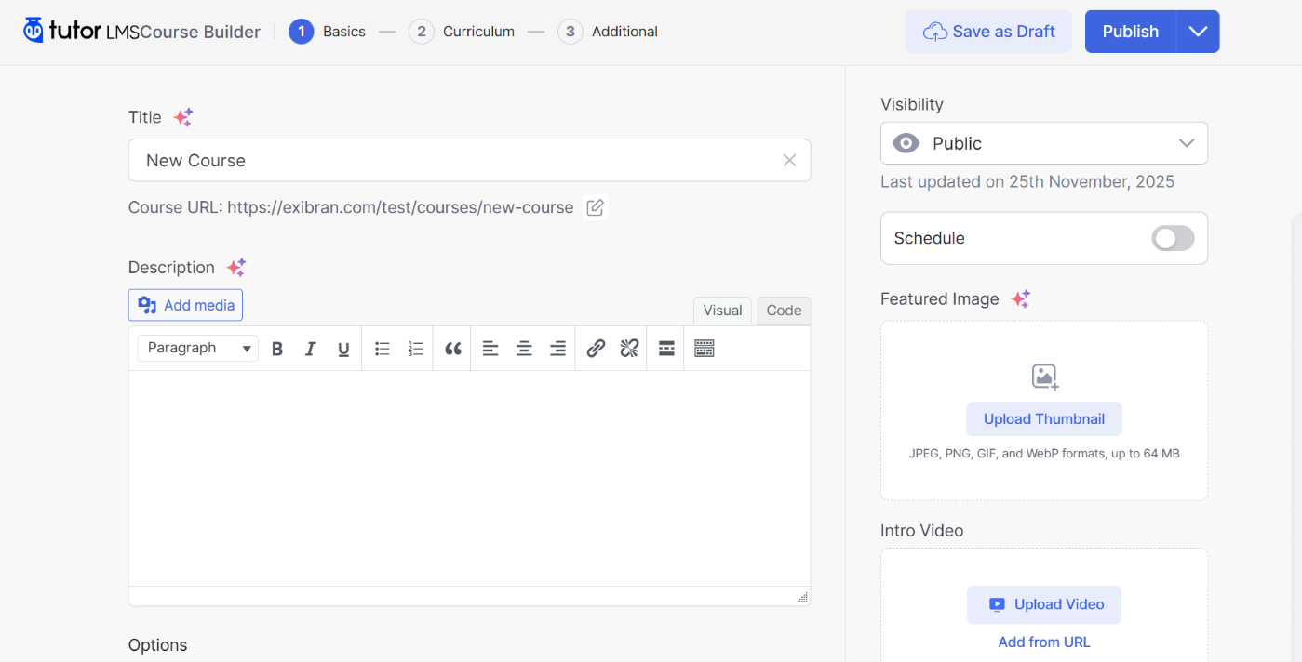Viewport: 1302px width, 662px height.
Task: Open the Paragraph style dropdown
Action: point(196,348)
